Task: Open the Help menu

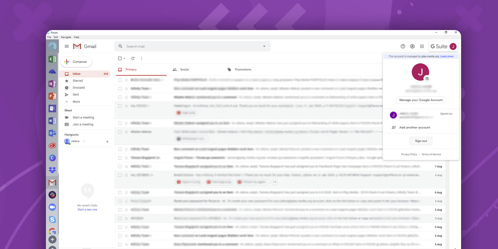Action: pyautogui.click(x=76, y=37)
